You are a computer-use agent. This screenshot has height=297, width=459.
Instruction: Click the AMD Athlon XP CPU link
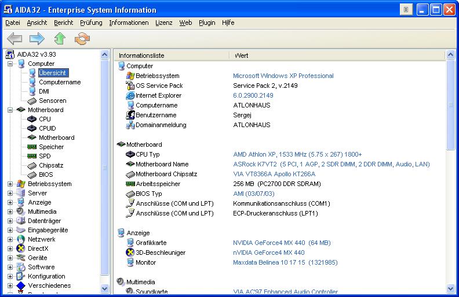pyautogui.click(x=297, y=154)
